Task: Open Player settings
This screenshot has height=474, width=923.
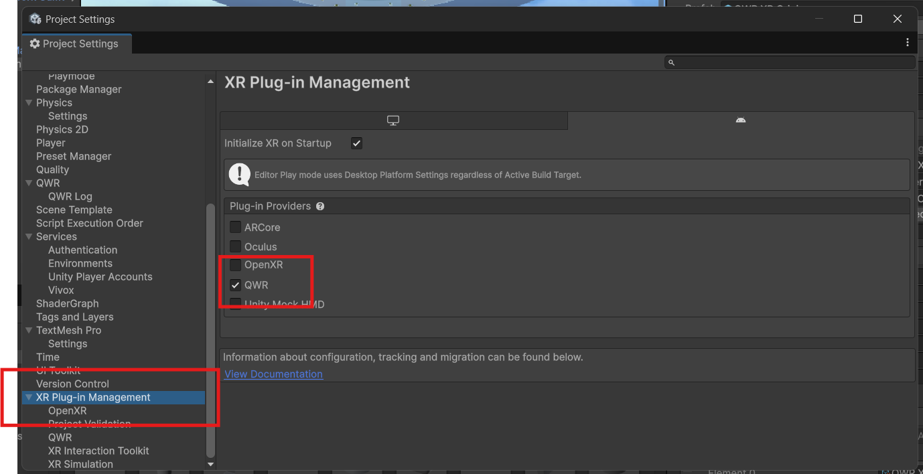Action: pyautogui.click(x=51, y=143)
